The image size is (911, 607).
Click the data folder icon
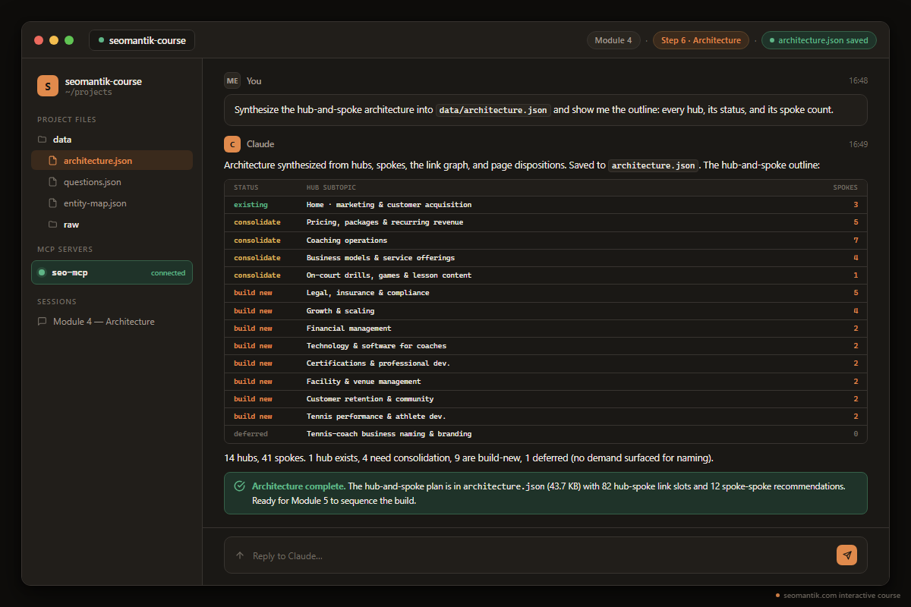click(x=43, y=140)
